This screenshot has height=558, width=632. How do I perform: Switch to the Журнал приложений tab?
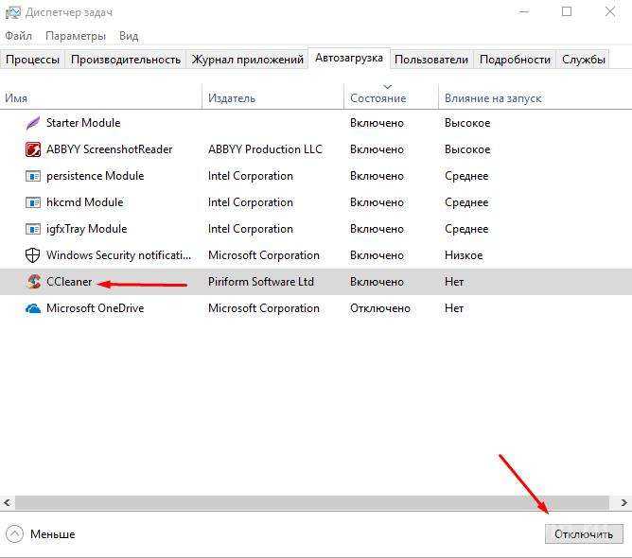coord(248,60)
